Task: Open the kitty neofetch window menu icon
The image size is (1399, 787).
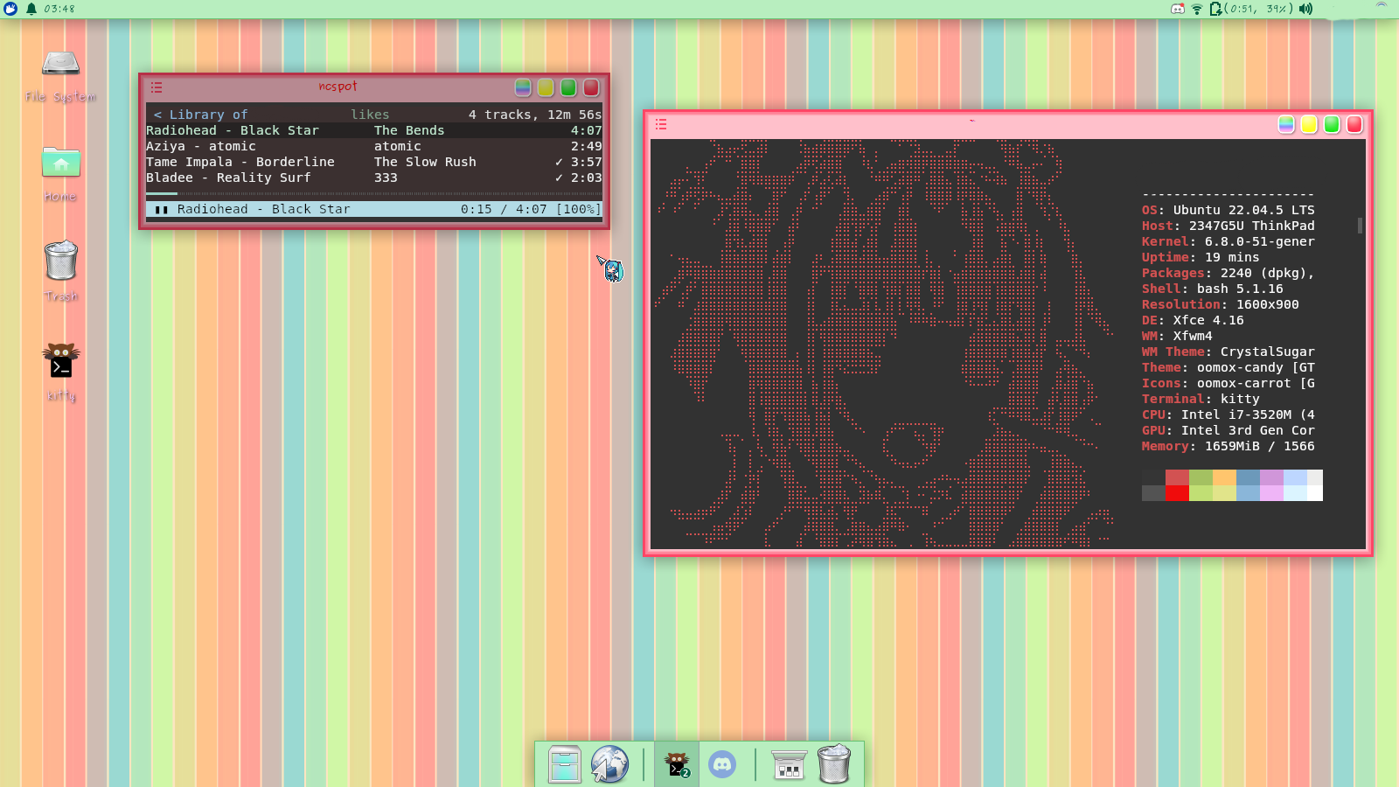Action: coord(661,124)
